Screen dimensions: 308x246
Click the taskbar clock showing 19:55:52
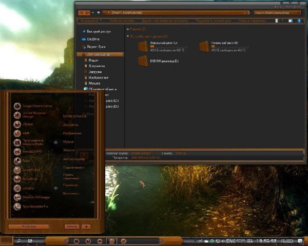coord(267,241)
